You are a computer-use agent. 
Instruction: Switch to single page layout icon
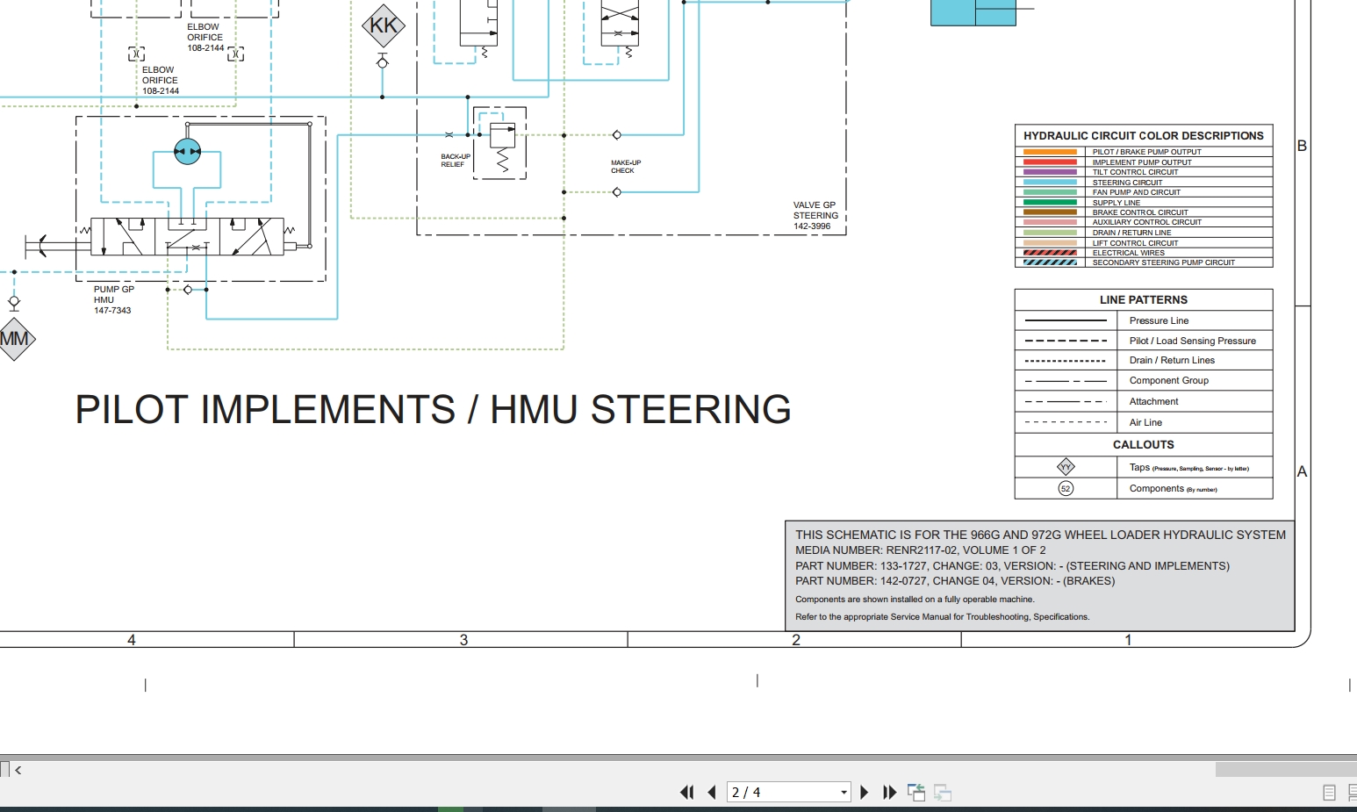1329,793
